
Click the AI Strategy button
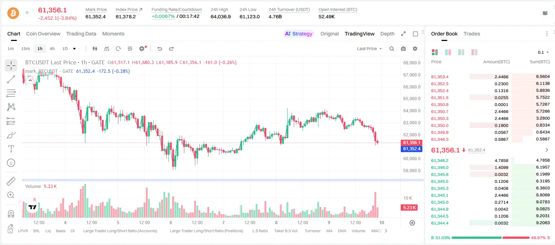pos(299,34)
